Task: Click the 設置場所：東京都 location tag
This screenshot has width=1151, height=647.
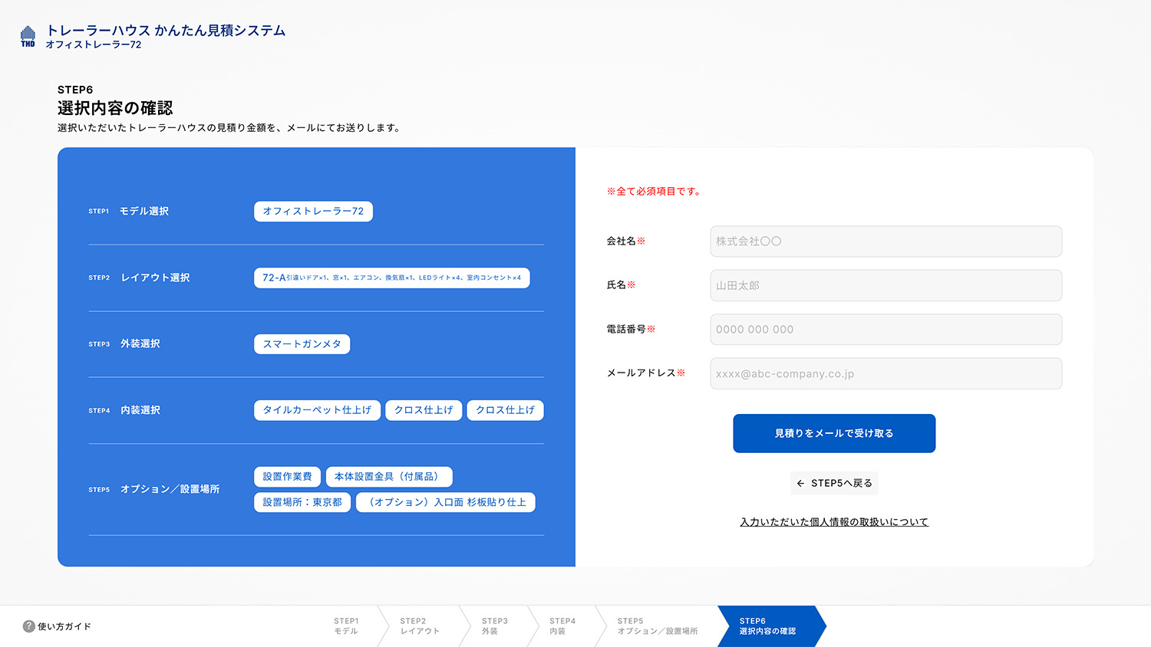Action: point(302,502)
